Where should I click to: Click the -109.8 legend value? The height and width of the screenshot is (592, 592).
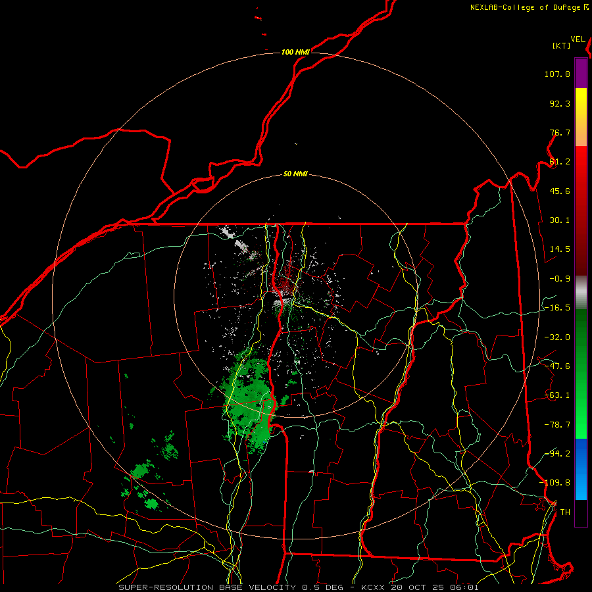coord(555,483)
